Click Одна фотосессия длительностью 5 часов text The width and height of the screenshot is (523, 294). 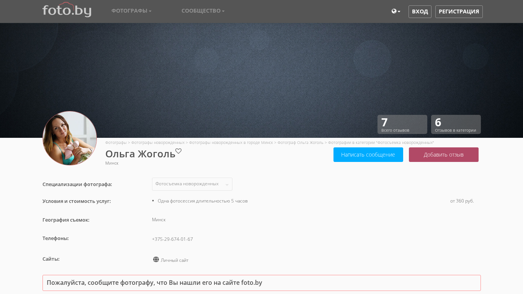[x=203, y=201]
